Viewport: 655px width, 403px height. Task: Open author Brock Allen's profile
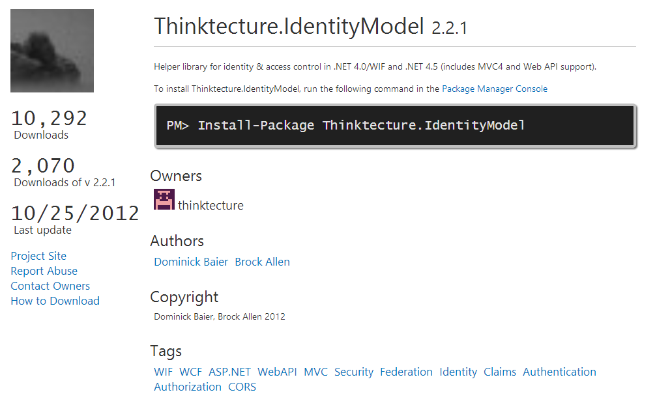point(262,262)
